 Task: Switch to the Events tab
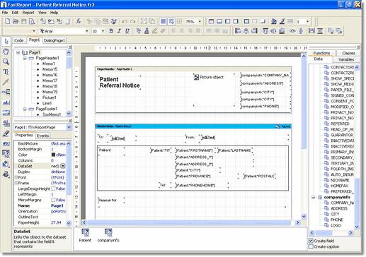point(42,136)
